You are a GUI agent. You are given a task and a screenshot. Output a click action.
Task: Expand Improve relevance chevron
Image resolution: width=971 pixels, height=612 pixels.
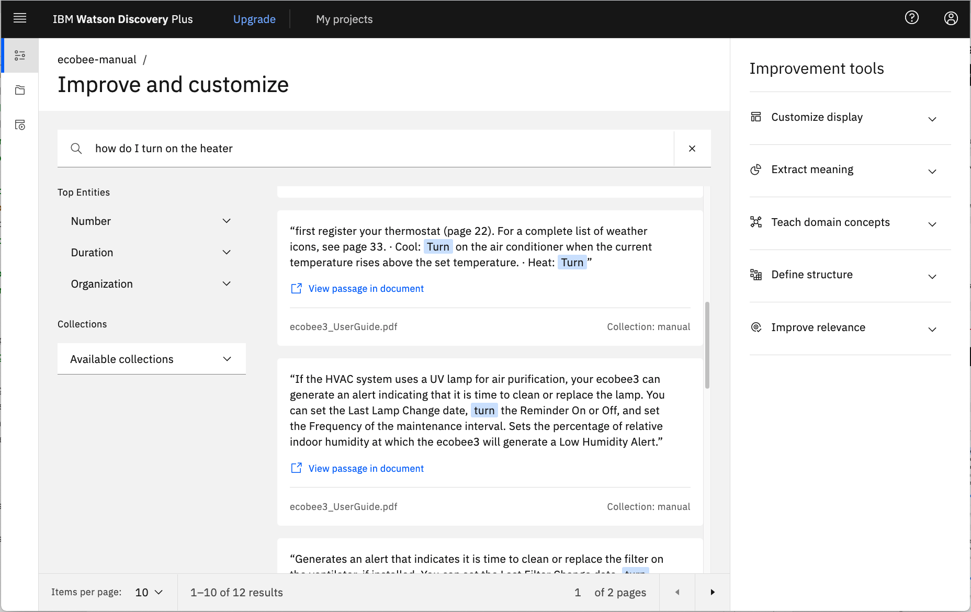932,329
